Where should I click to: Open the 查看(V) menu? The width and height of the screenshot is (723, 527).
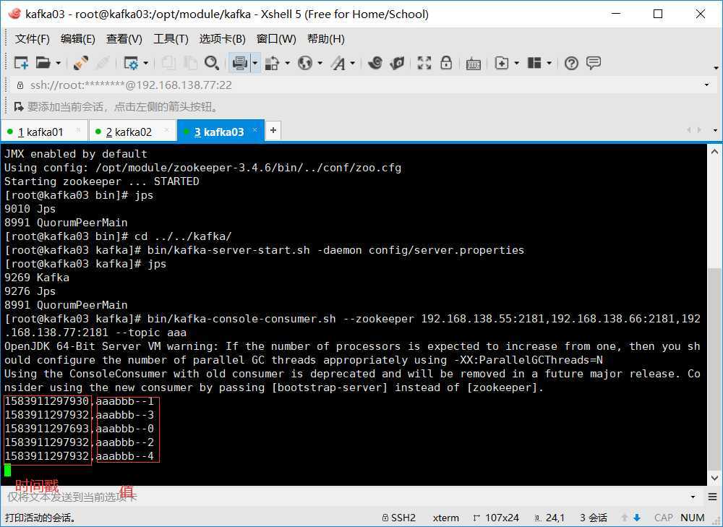pyautogui.click(x=124, y=39)
